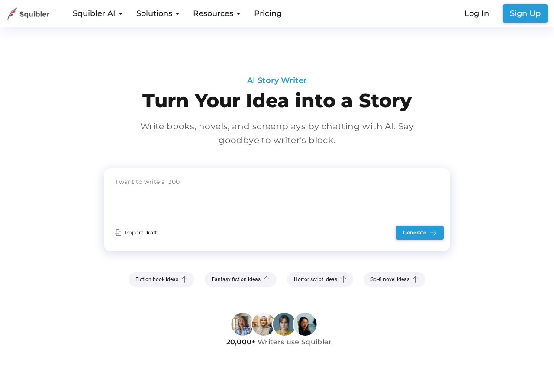
Task: Expand the Squibler AI dropdown menu
Action: point(97,13)
